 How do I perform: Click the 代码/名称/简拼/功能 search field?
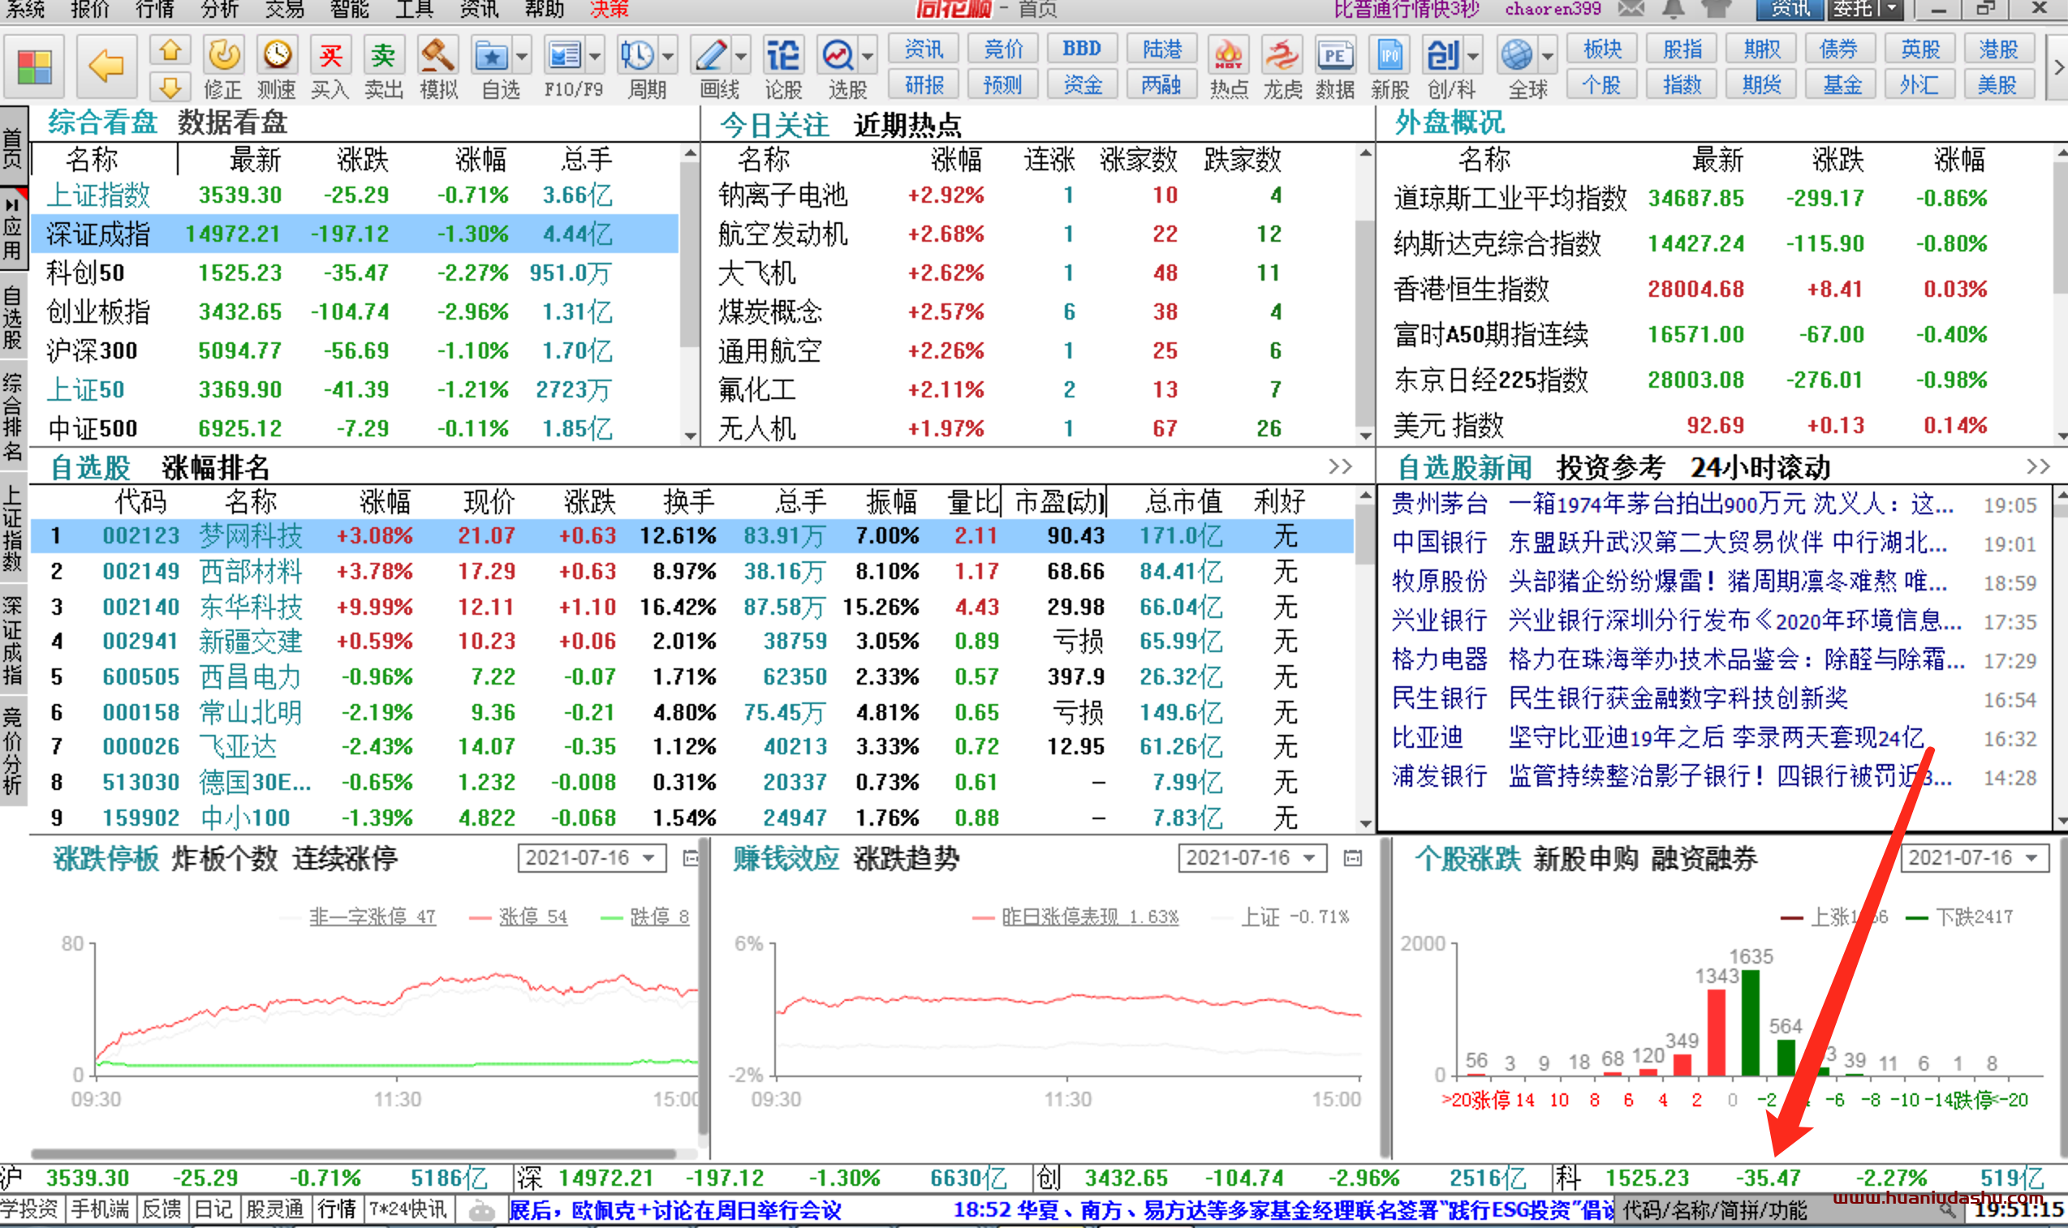coord(1788,1210)
